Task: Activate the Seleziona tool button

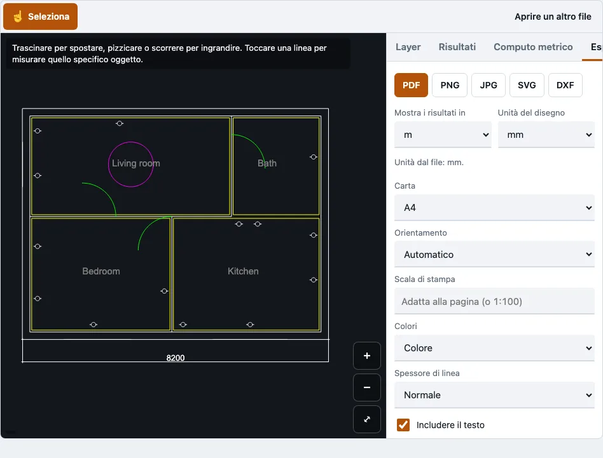Action: click(x=40, y=17)
